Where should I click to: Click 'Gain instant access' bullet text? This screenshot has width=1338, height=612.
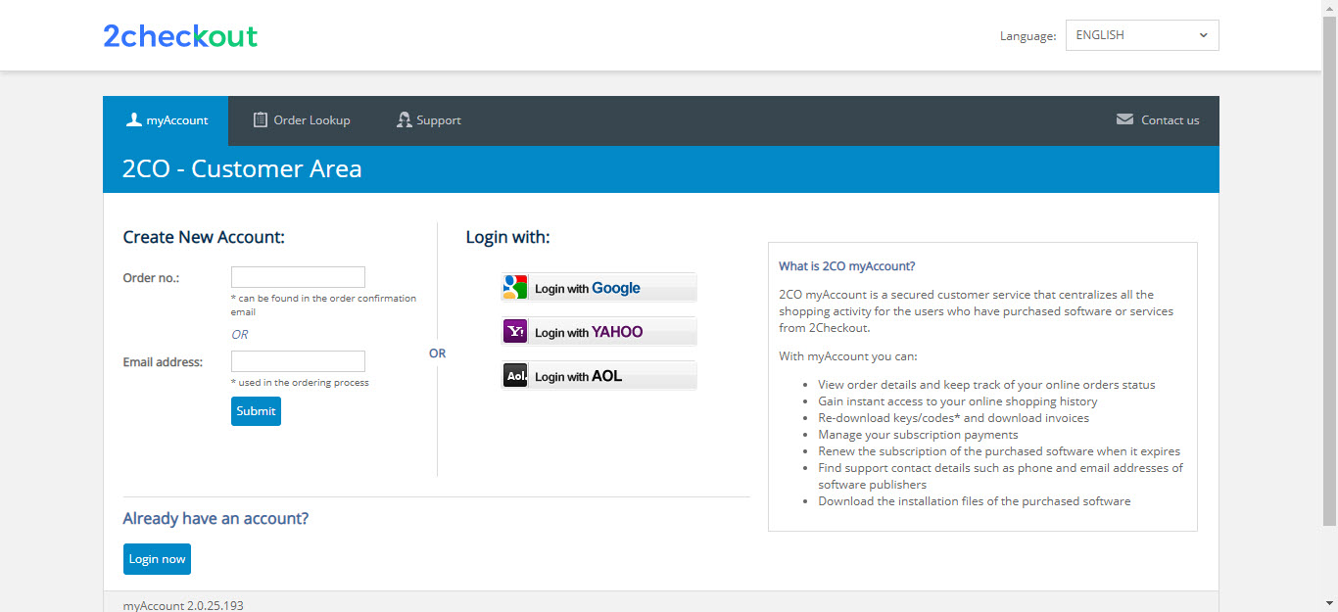click(x=957, y=401)
